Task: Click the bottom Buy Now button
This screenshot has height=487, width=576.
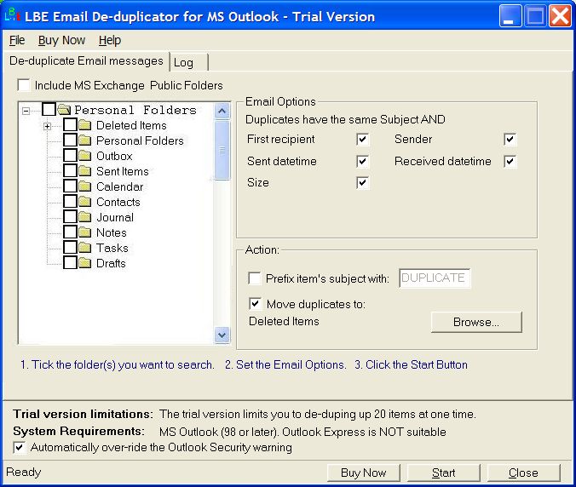Action: 363,473
